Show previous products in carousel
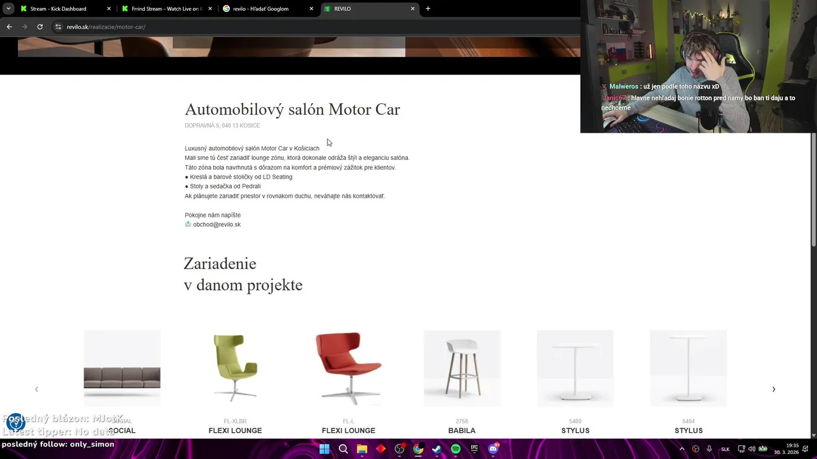Image resolution: width=817 pixels, height=459 pixels. [36, 389]
